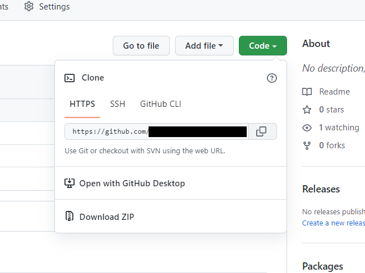This screenshot has width=365, height=273.
Task: Open the Add file dropdown
Action: [x=204, y=45]
